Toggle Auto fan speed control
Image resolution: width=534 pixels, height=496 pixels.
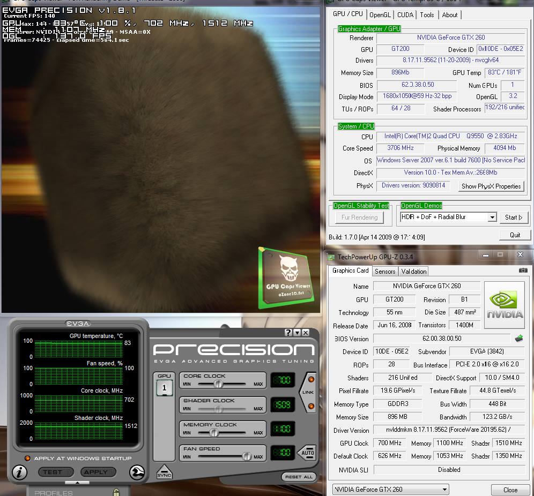click(x=306, y=453)
